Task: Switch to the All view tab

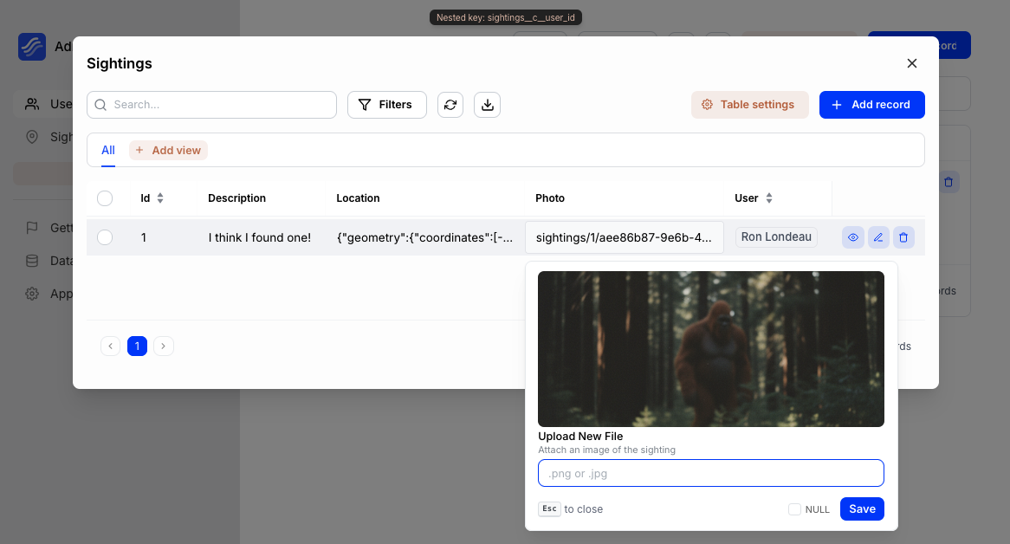Action: (x=107, y=150)
